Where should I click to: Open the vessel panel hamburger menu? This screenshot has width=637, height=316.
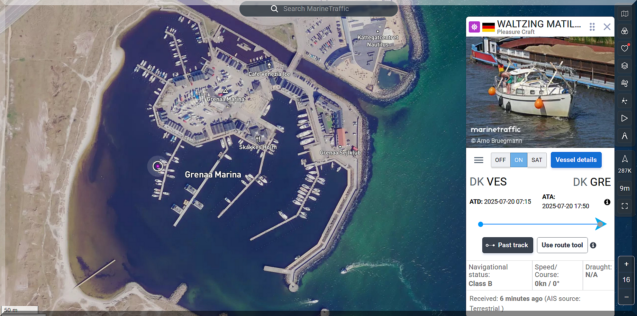point(479,160)
